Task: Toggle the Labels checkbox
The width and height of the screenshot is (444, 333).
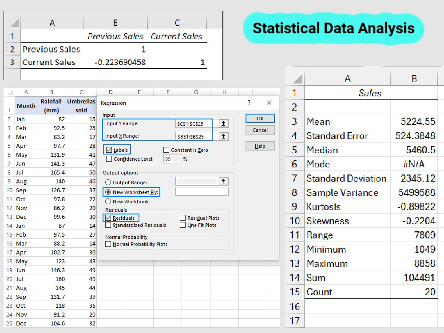Action: coord(109,150)
